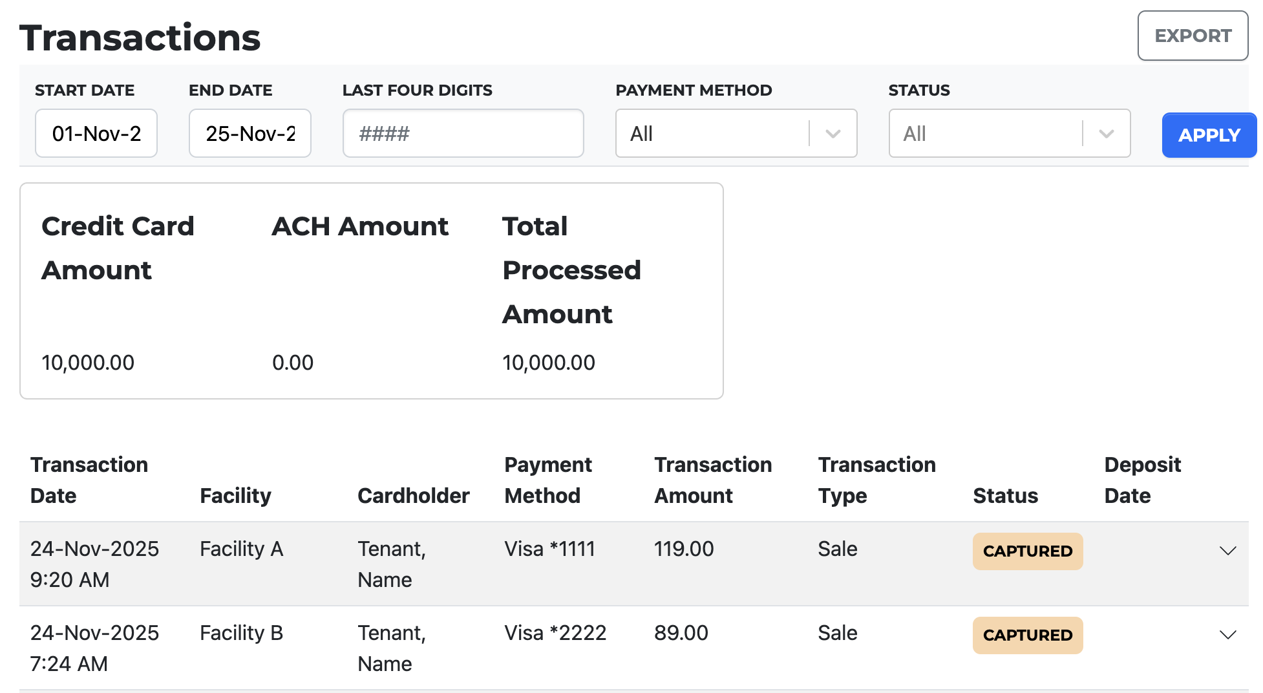Click the Facility column header
This screenshot has width=1263, height=693.
point(235,496)
